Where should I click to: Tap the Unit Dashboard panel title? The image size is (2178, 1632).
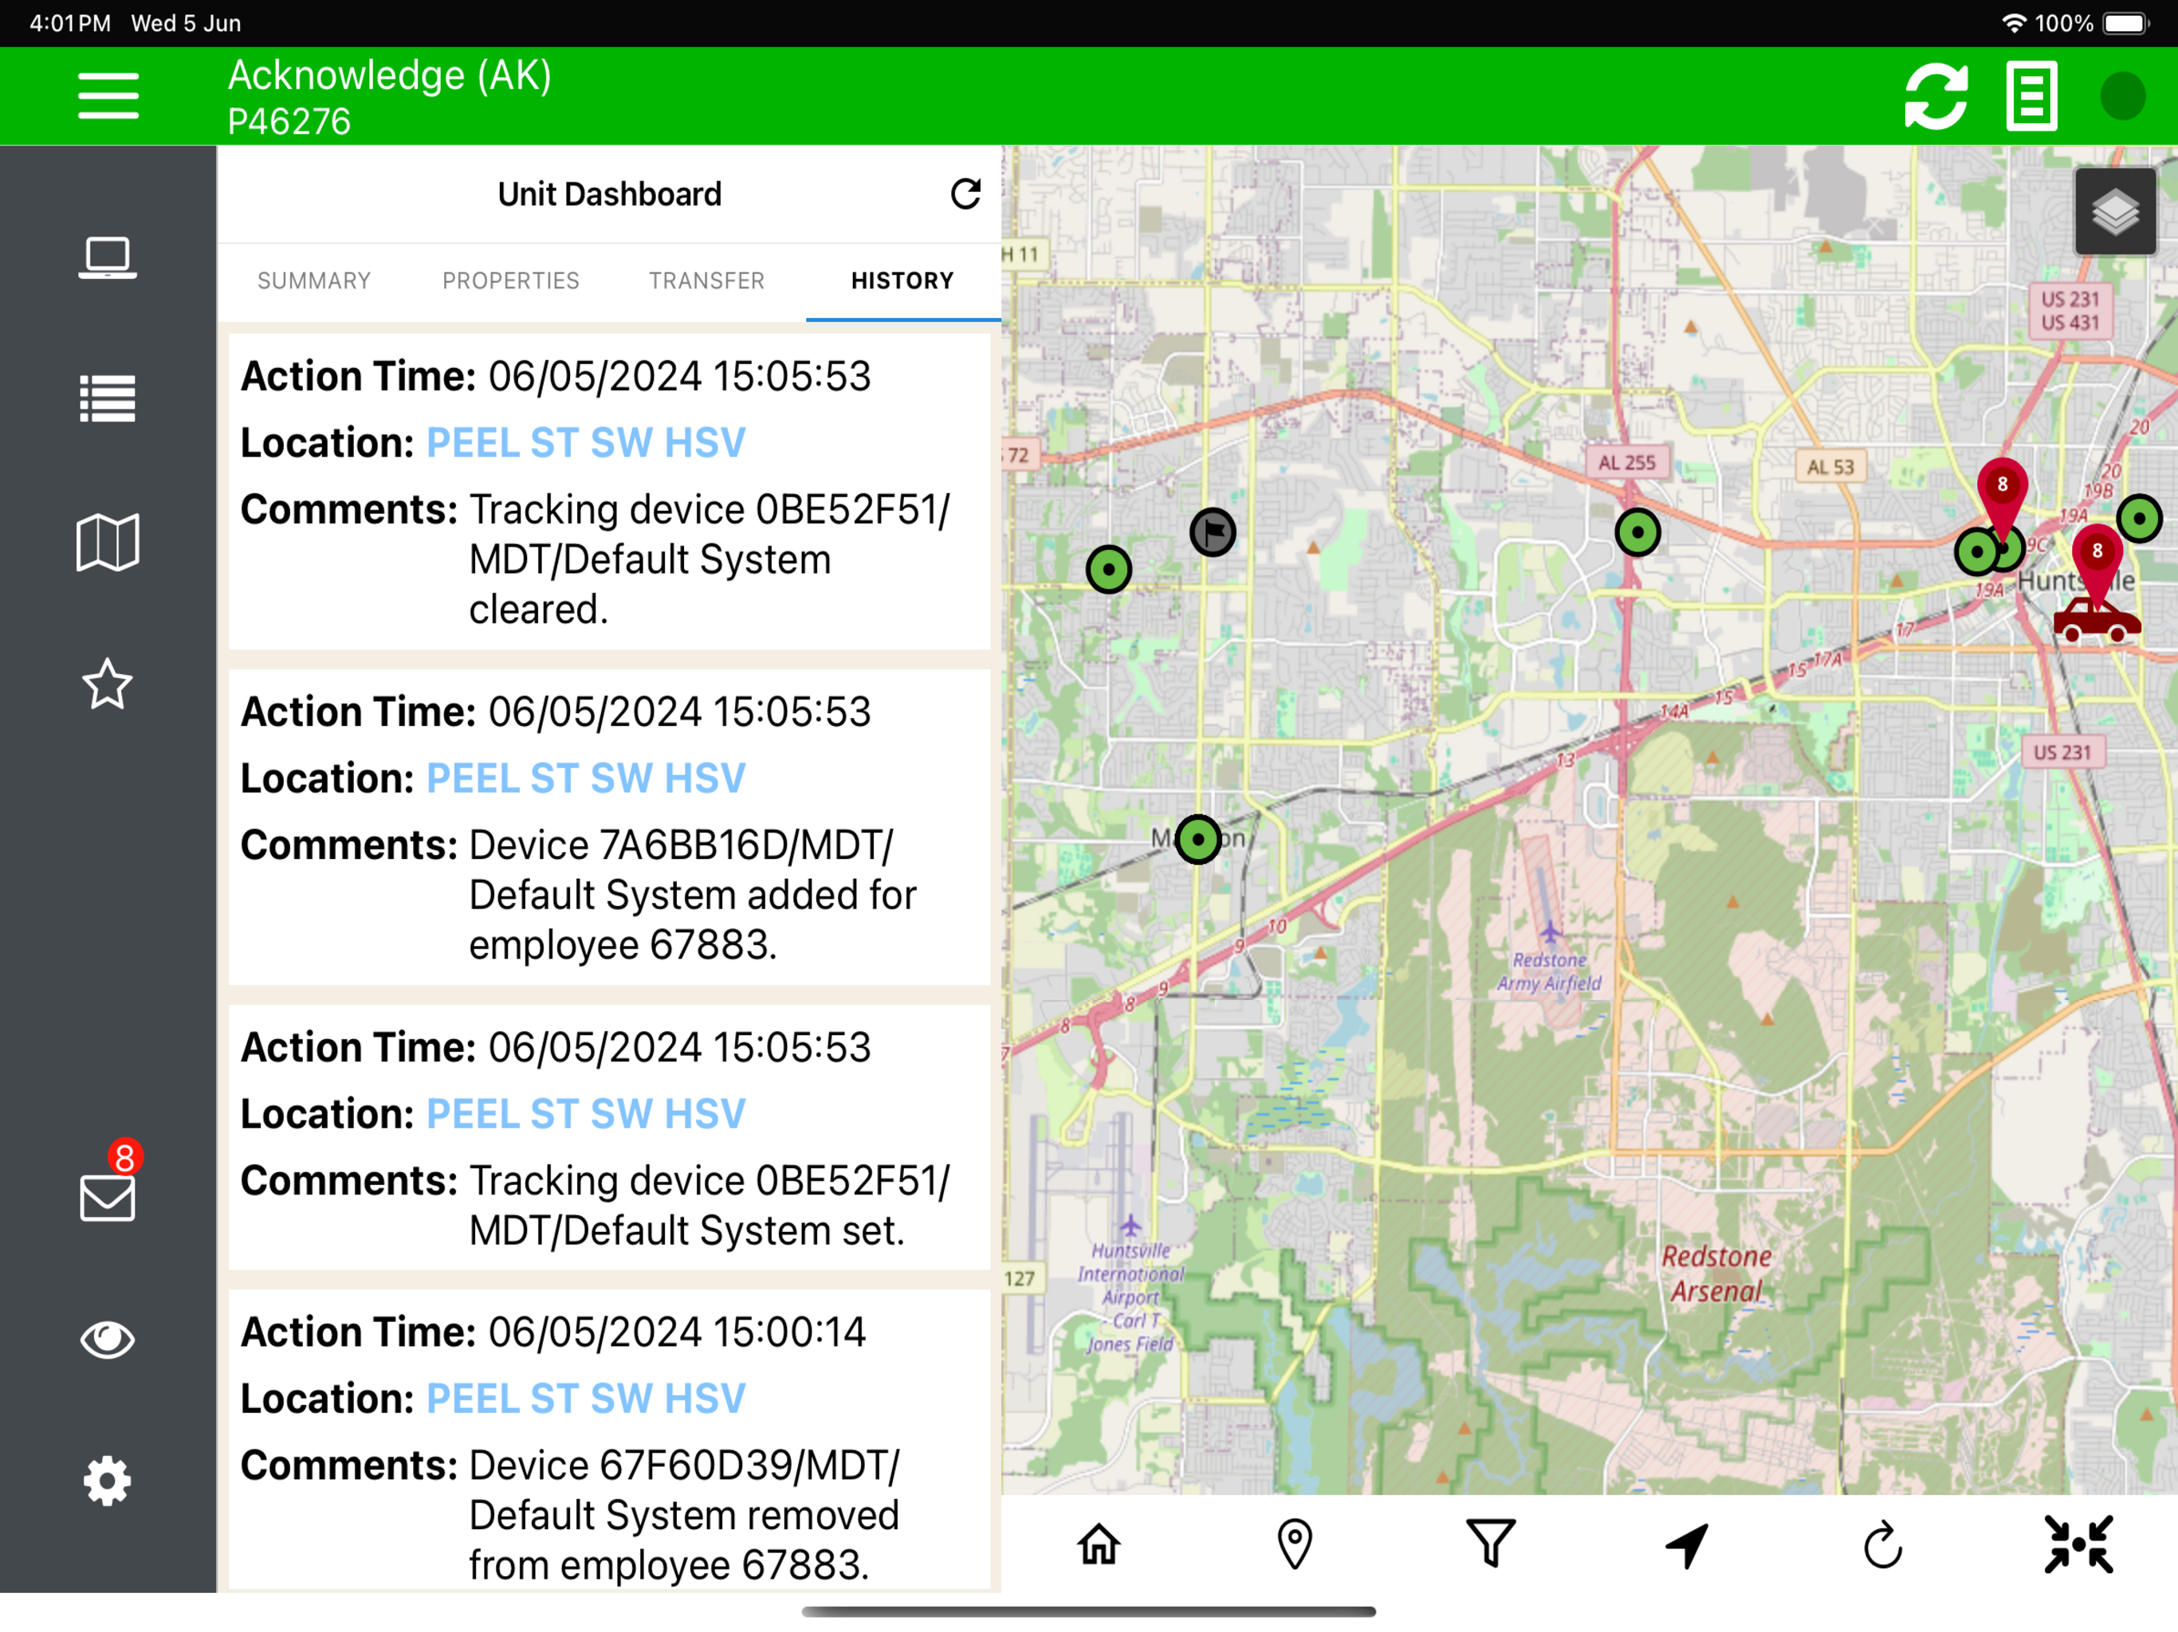(x=610, y=194)
